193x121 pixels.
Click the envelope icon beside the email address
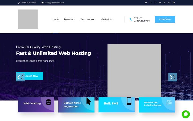pos(42,3)
